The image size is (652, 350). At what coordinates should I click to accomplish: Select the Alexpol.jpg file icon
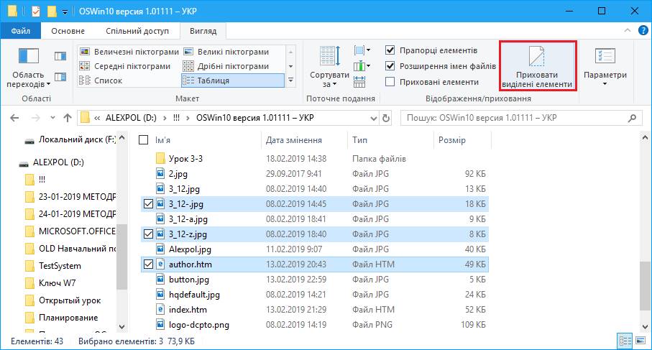[x=160, y=249]
